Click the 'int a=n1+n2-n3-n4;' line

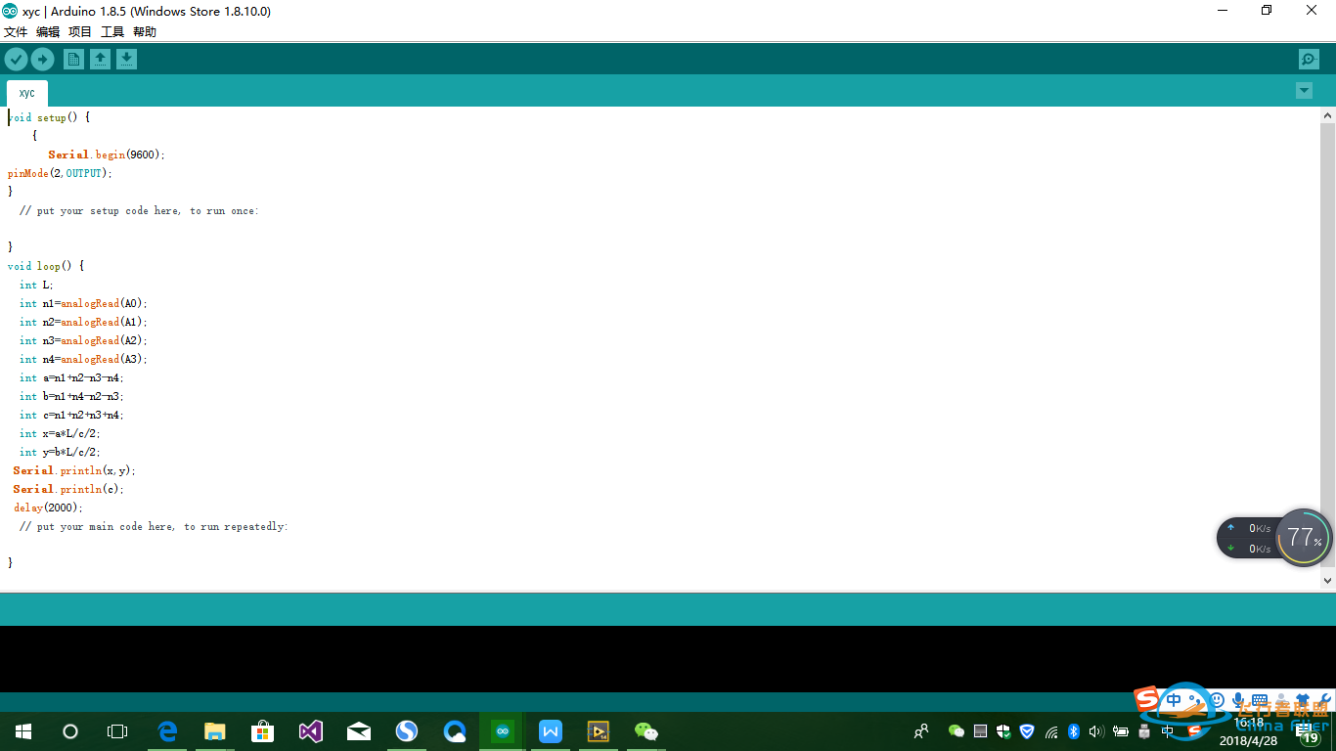[x=71, y=377]
